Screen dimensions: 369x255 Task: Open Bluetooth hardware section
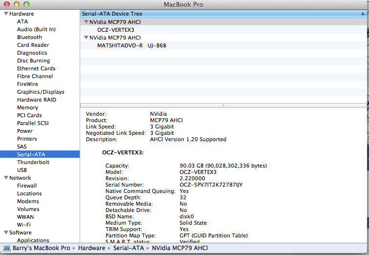tap(29, 37)
